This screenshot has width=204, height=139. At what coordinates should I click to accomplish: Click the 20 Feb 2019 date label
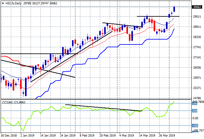[108, 136]
